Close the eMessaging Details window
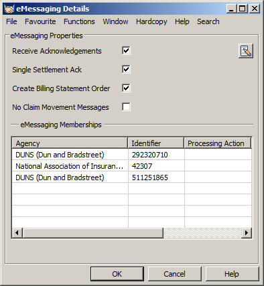The image size is (264, 286). [255, 9]
